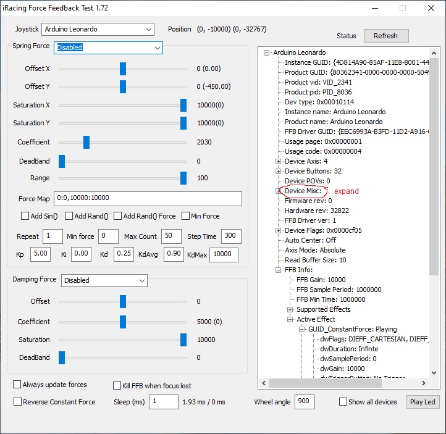Expand the Supported Effects node
Image resolution: width=446 pixels, height=434 pixels.
tap(290, 309)
